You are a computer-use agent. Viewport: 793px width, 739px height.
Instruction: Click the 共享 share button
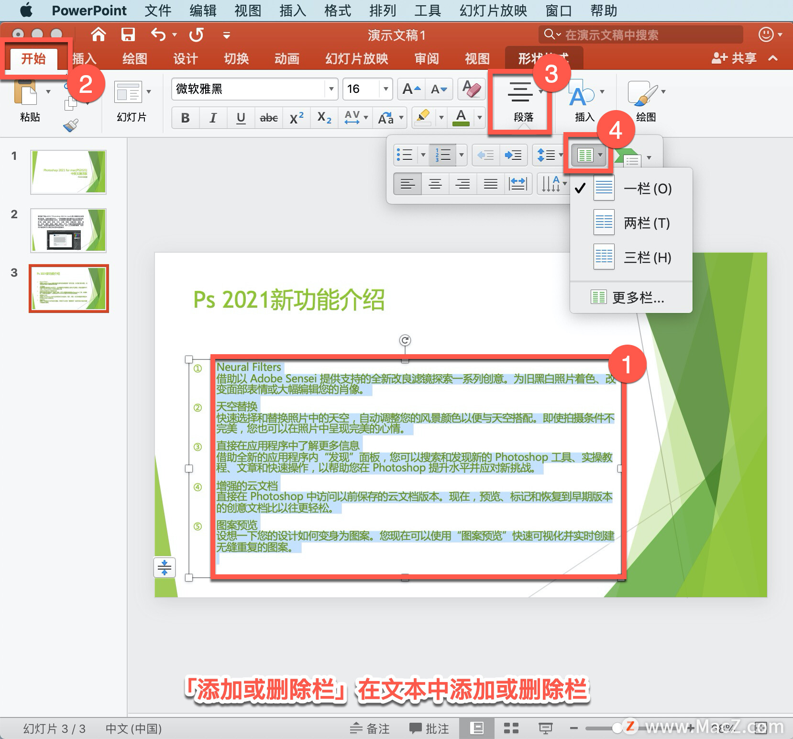click(734, 58)
